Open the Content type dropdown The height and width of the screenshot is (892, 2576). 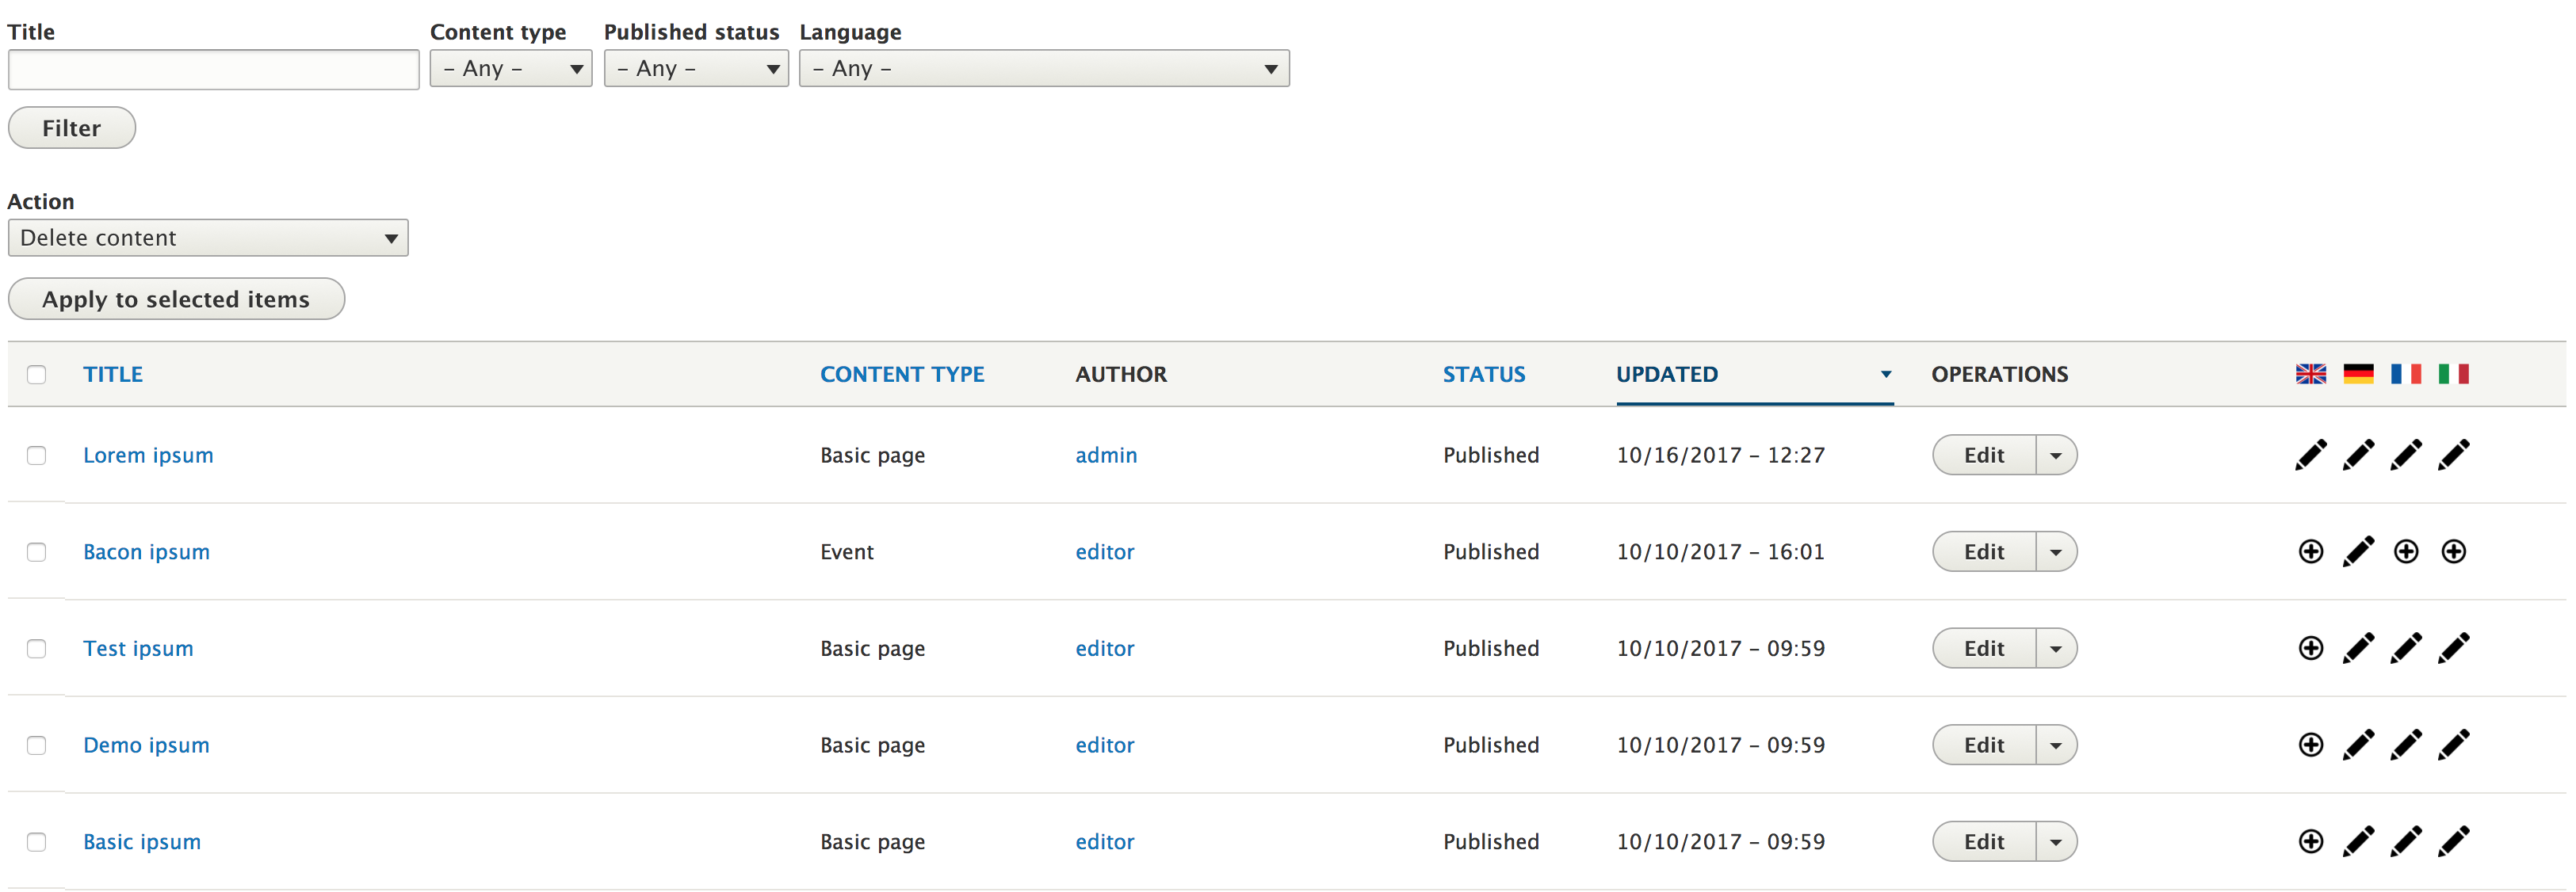pos(510,68)
